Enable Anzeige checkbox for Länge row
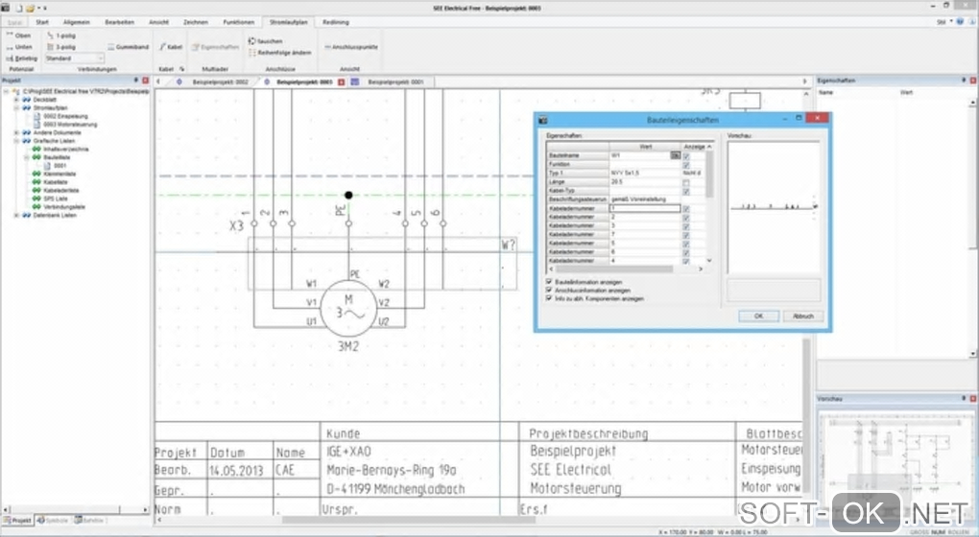 [x=686, y=182]
